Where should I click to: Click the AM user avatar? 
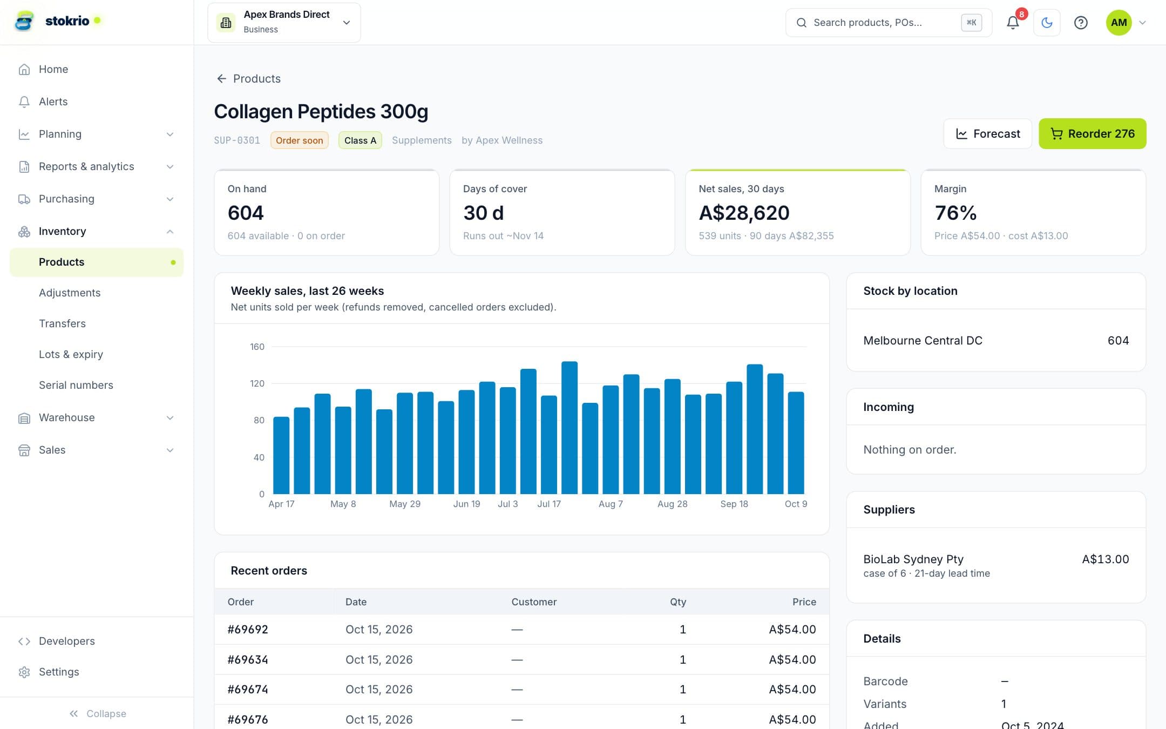pyautogui.click(x=1118, y=22)
